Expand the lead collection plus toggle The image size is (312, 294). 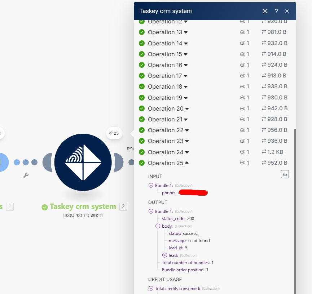tap(164, 255)
